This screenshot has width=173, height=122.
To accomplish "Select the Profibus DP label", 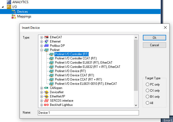I will [x=57, y=46].
